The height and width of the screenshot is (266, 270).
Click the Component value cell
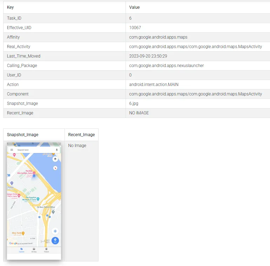[x=198, y=94]
